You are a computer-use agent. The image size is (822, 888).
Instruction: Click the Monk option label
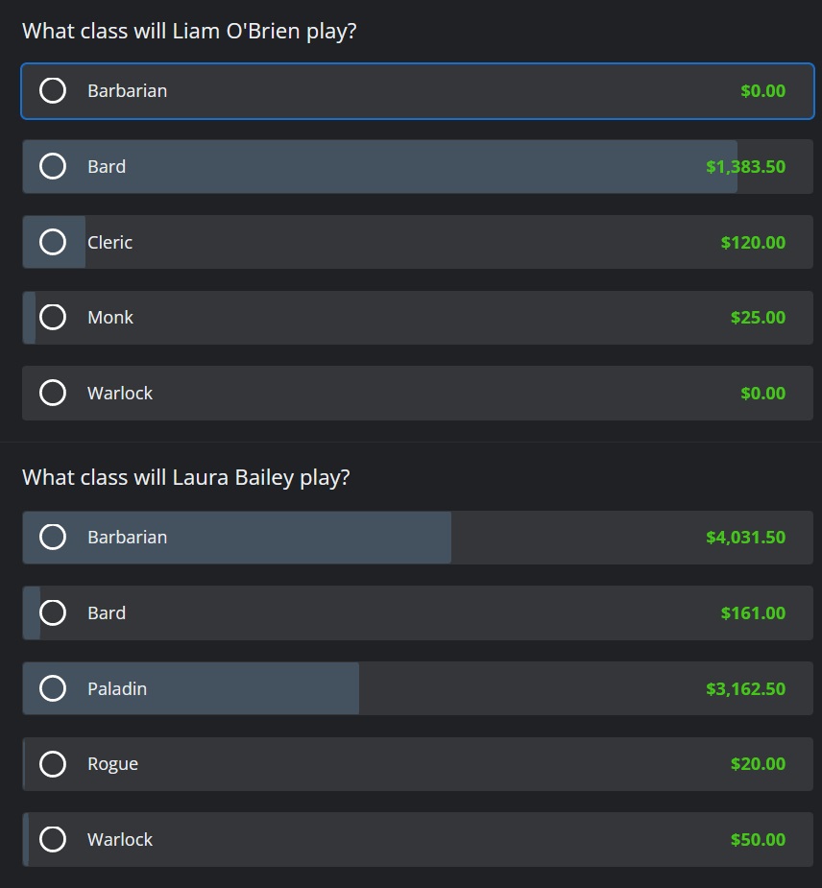tap(110, 317)
